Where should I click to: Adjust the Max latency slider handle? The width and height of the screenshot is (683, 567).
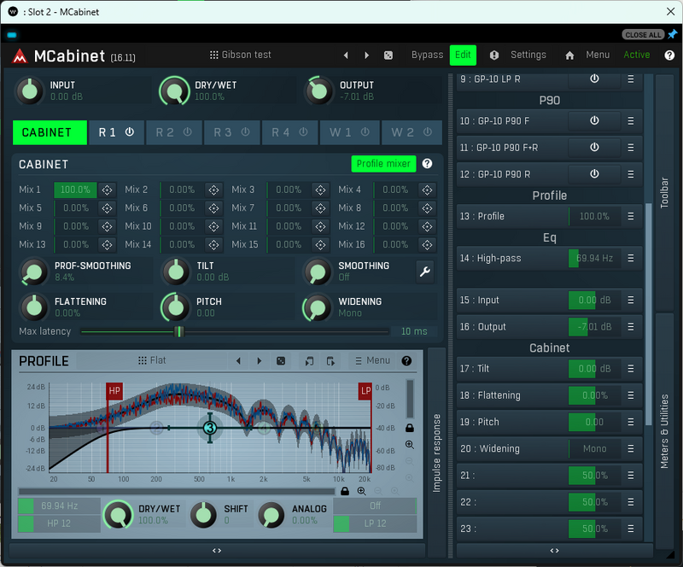(179, 331)
